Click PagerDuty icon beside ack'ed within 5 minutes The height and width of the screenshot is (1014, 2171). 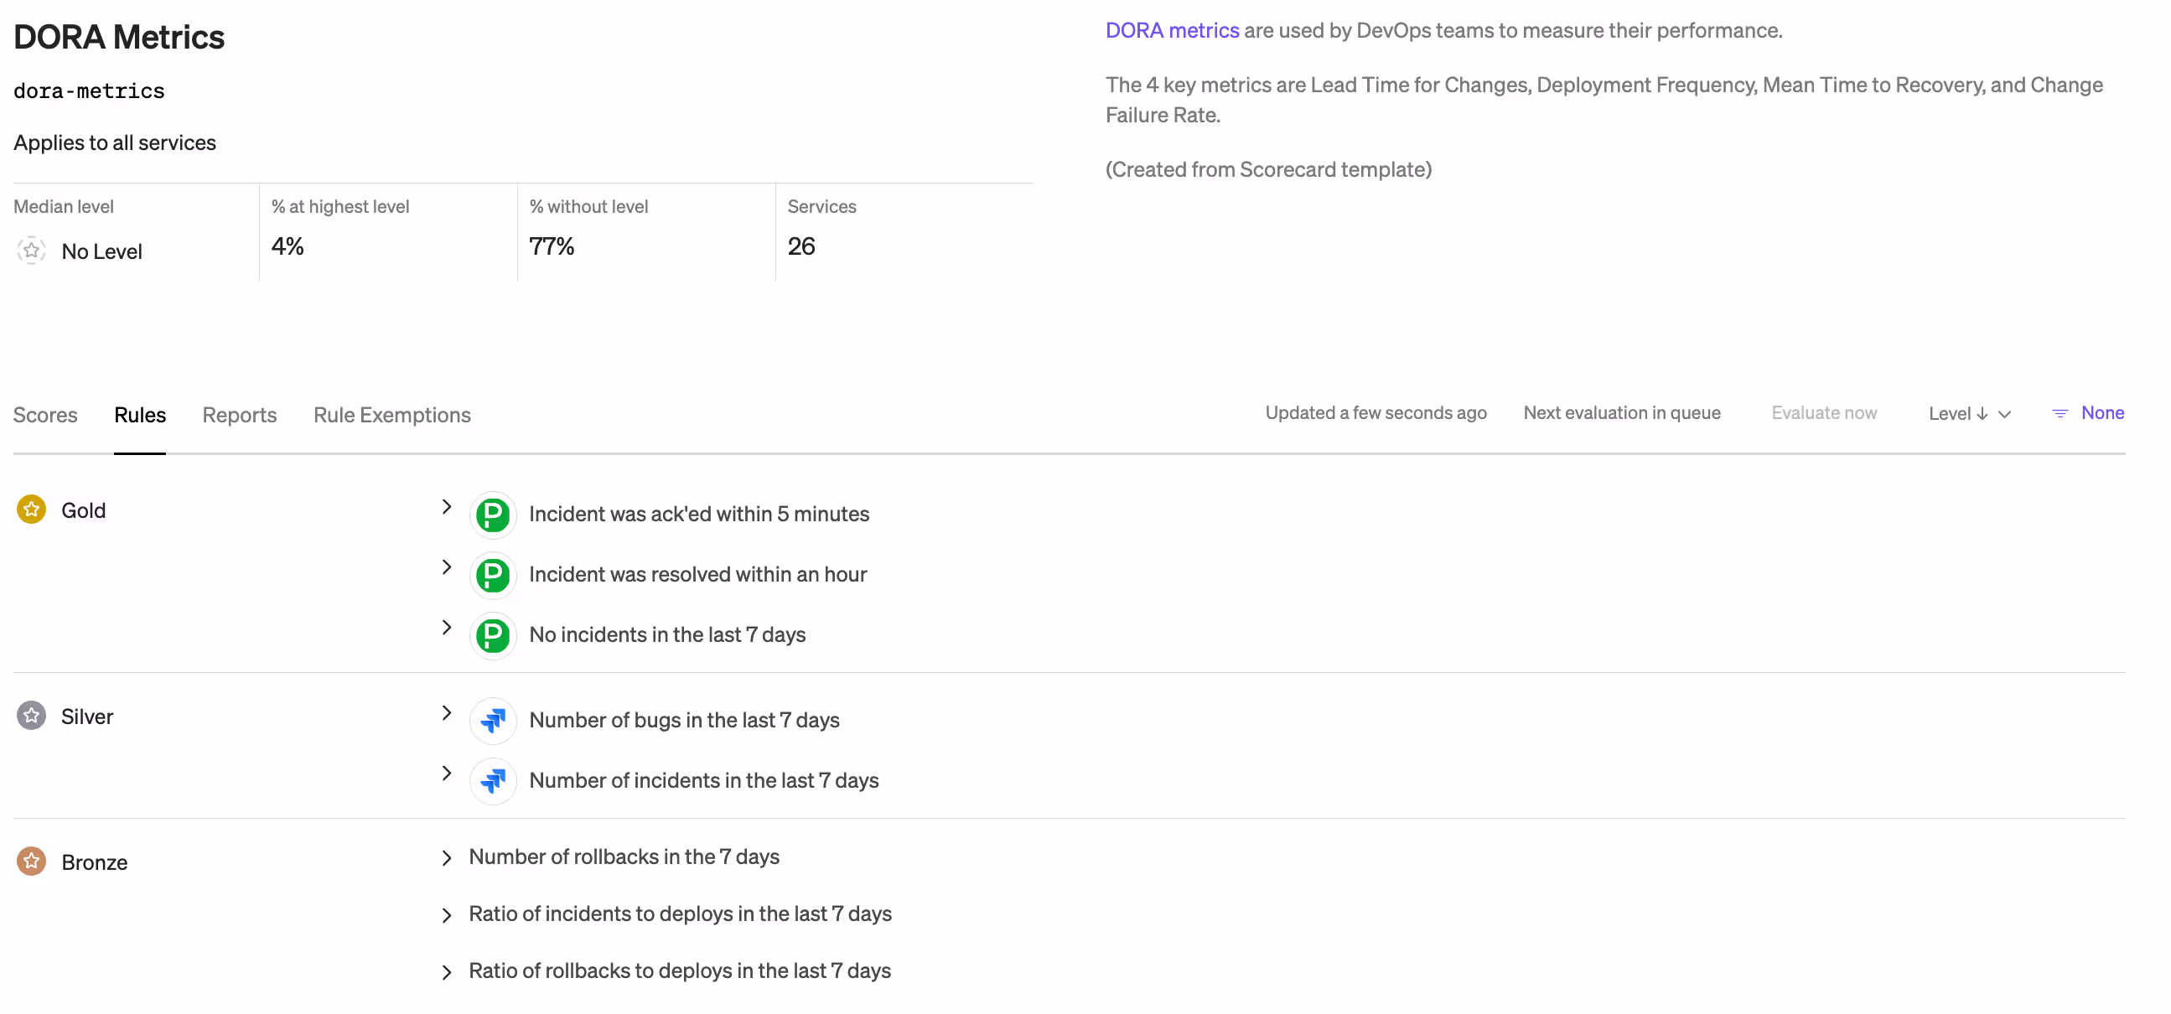(x=492, y=515)
